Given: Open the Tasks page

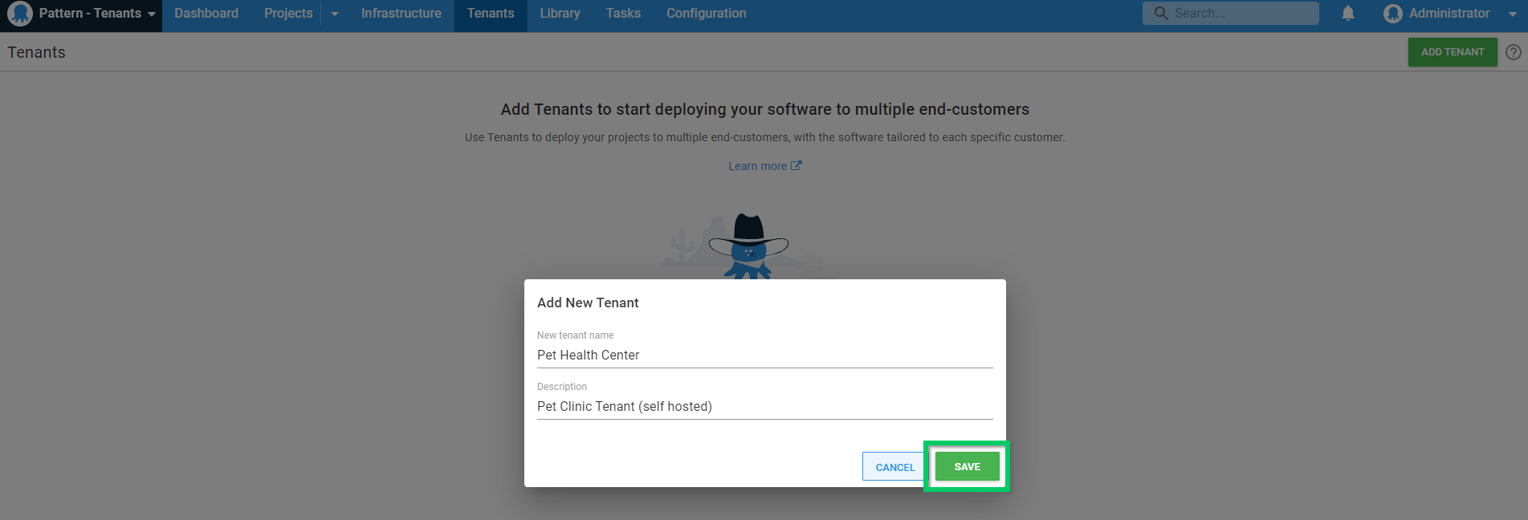Looking at the screenshot, I should pos(623,14).
